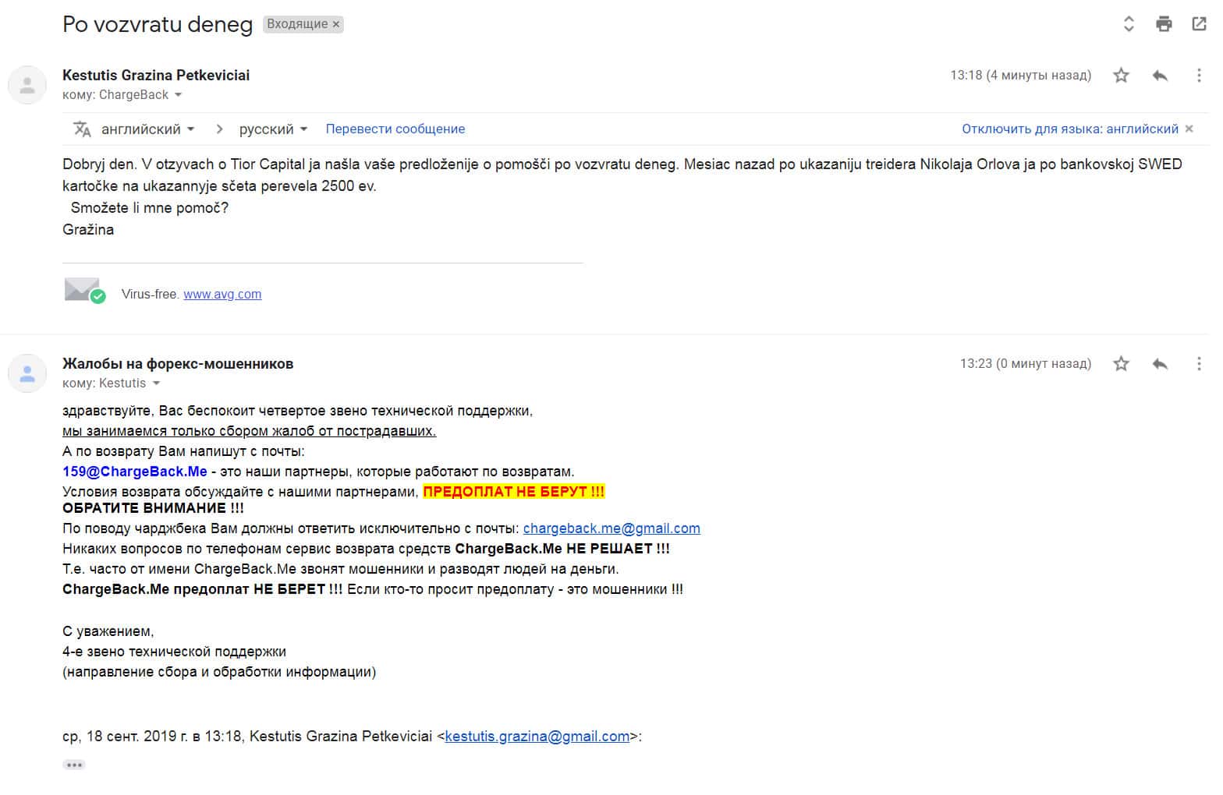Show trimmed quoted content ellipsis

point(74,765)
